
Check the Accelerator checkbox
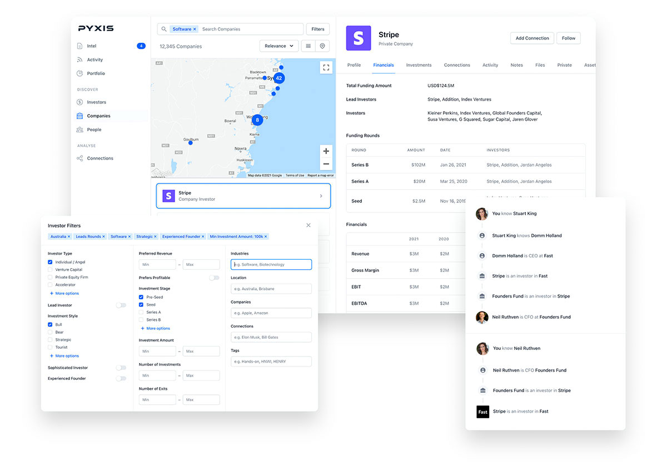coord(50,285)
